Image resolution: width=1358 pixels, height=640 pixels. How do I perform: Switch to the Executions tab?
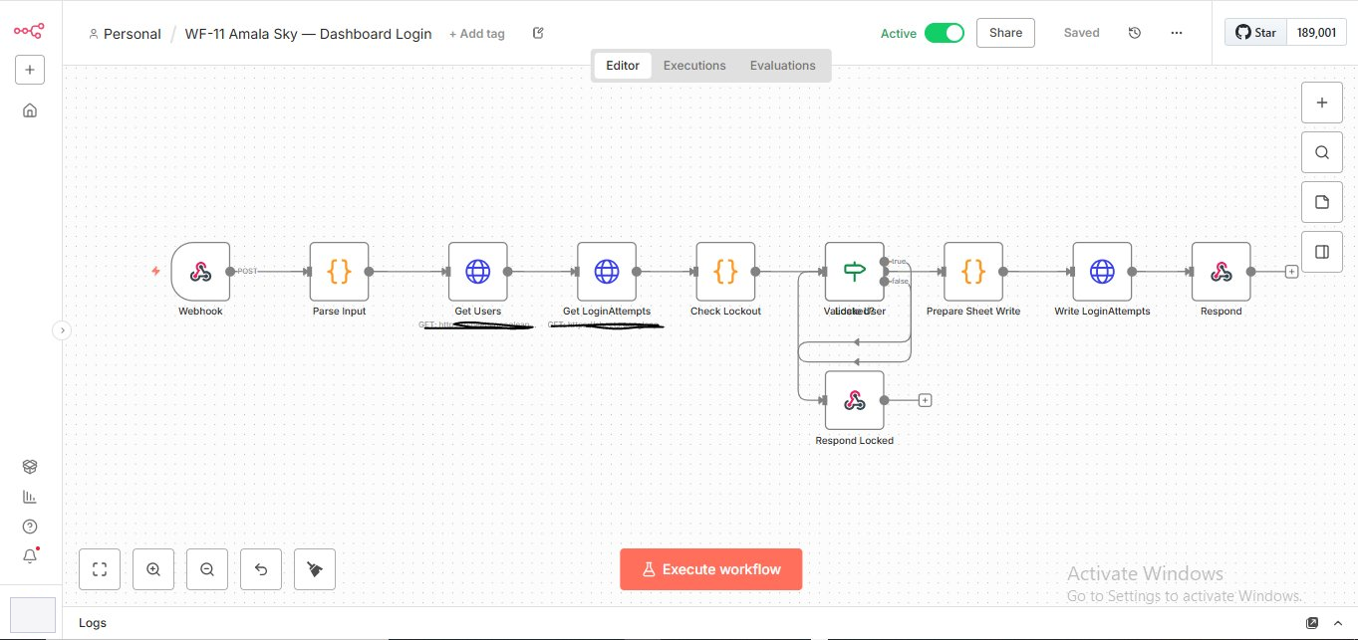(x=694, y=66)
